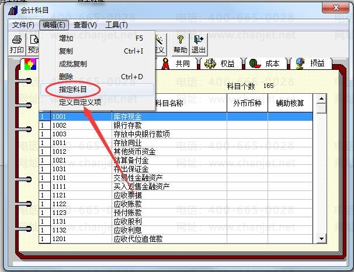Click the scrollbar up arrow
354x272 pixels.
[321, 98]
